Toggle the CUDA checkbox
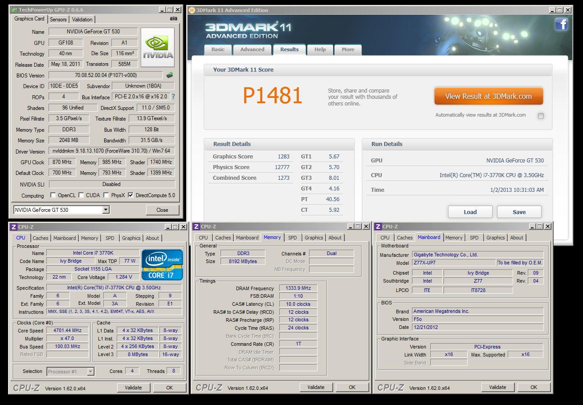 81,195
